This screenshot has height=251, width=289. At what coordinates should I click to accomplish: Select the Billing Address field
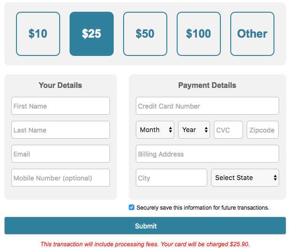[207, 154]
